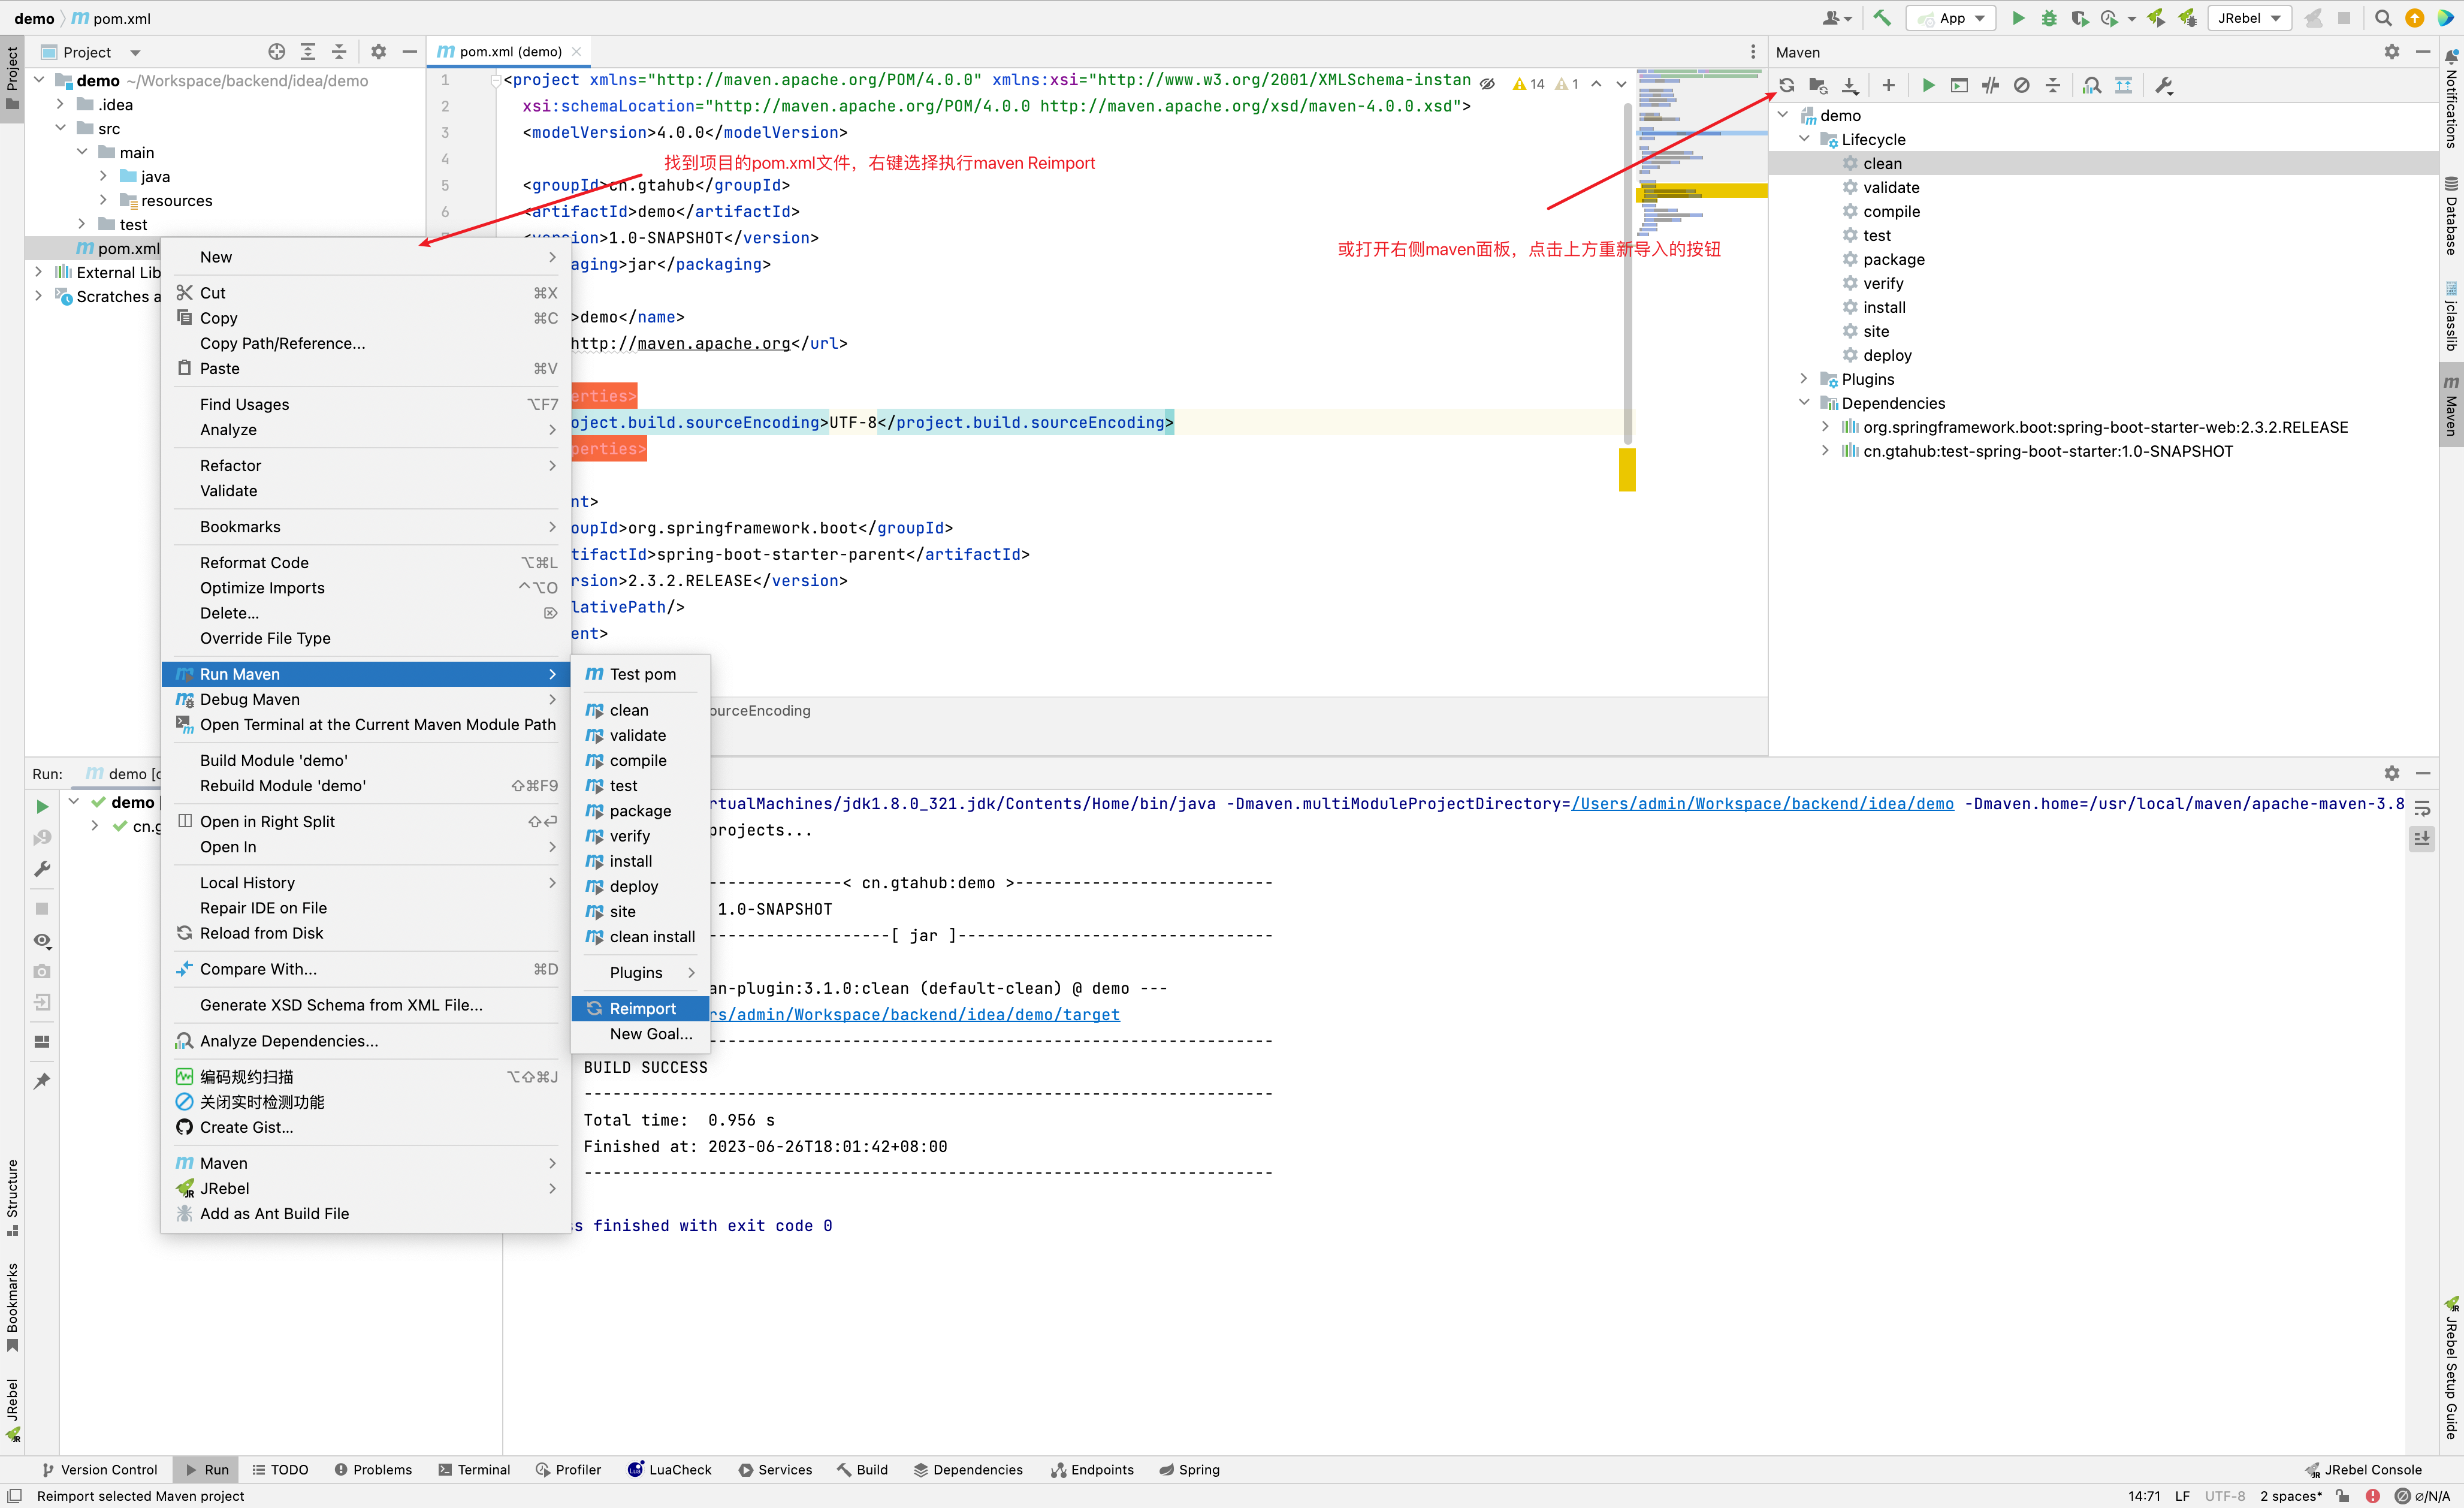Image resolution: width=2464 pixels, height=1508 pixels.
Task: Click the Build Project hammer icon
Action: (1882, 18)
